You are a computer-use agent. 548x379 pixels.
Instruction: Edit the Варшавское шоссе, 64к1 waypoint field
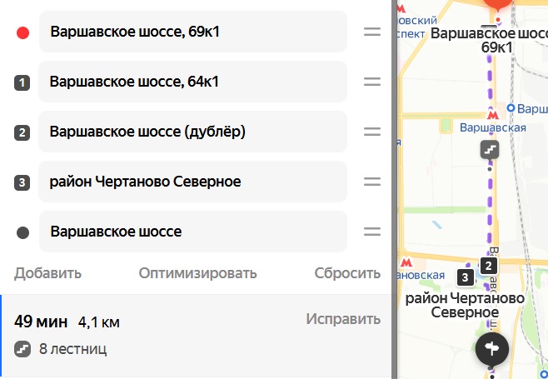point(192,82)
